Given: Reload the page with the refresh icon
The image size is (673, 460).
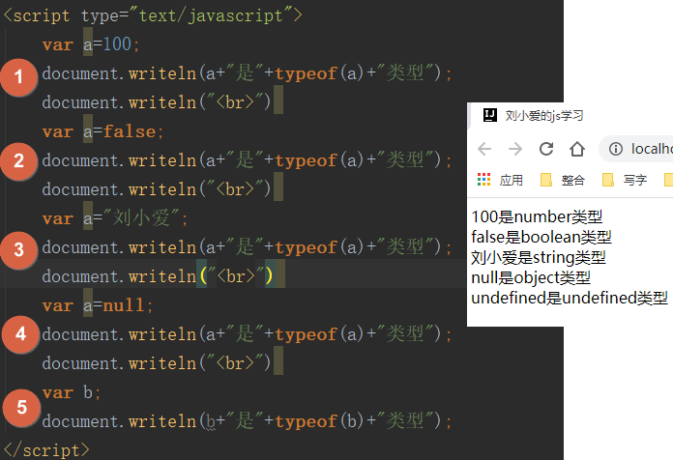Looking at the screenshot, I should [x=546, y=149].
